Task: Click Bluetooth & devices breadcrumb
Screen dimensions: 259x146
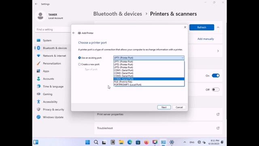Action: [118, 14]
